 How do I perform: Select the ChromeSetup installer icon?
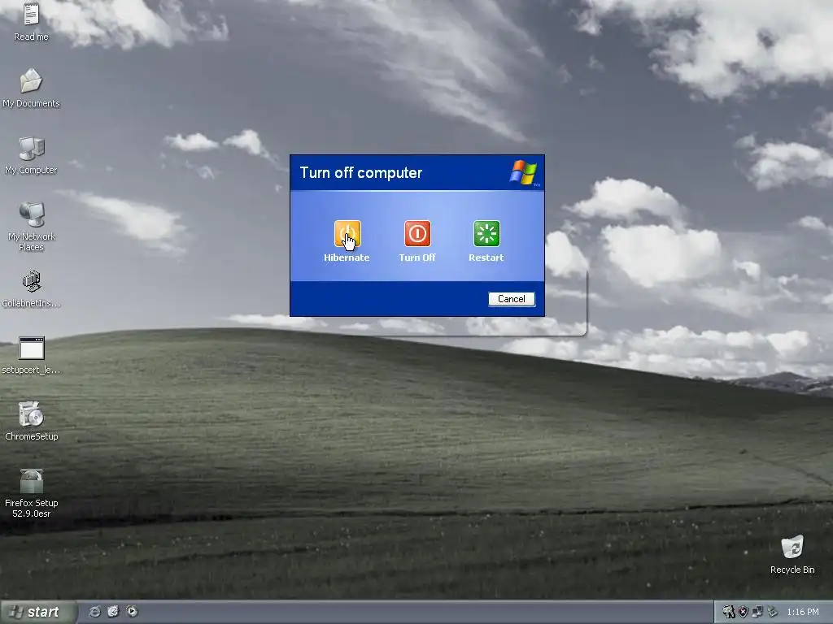(31, 422)
